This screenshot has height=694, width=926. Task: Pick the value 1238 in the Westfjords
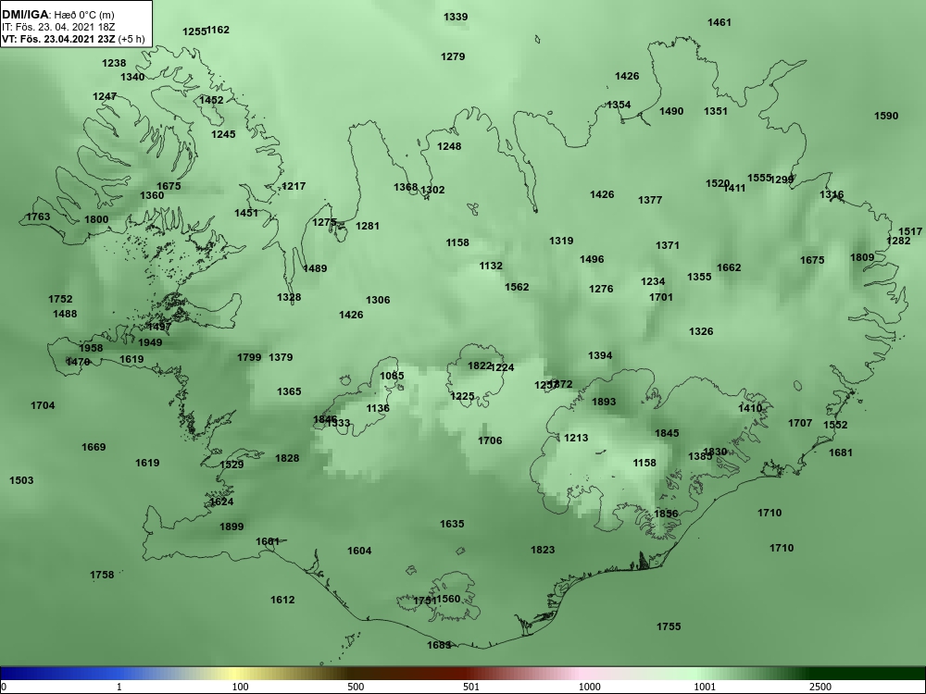(x=114, y=63)
